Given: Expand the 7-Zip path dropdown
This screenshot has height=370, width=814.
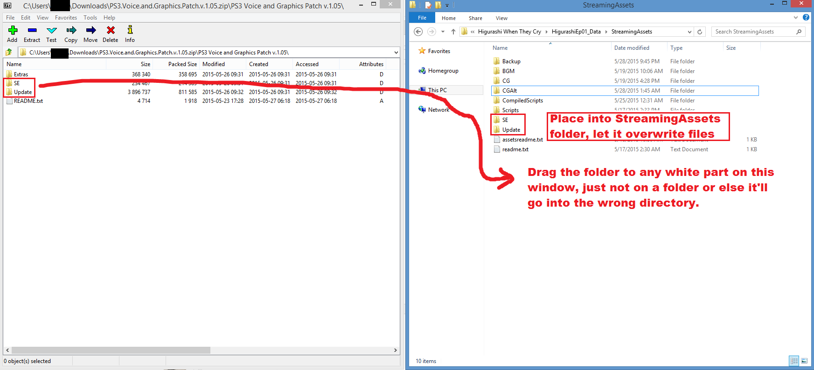Looking at the screenshot, I should (396, 53).
